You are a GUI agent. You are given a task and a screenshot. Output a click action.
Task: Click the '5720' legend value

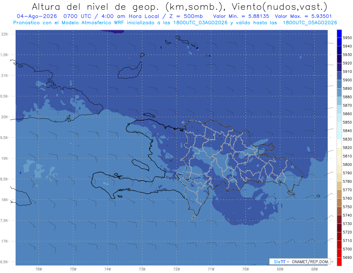pos(347,232)
